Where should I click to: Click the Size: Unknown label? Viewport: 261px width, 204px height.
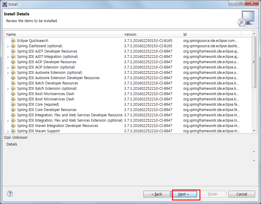click(x=16, y=138)
